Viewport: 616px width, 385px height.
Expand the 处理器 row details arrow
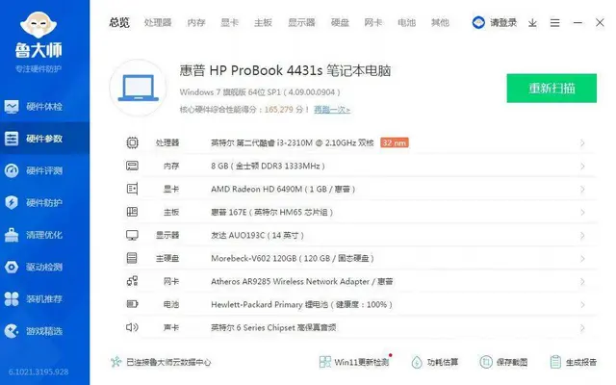click(582, 143)
